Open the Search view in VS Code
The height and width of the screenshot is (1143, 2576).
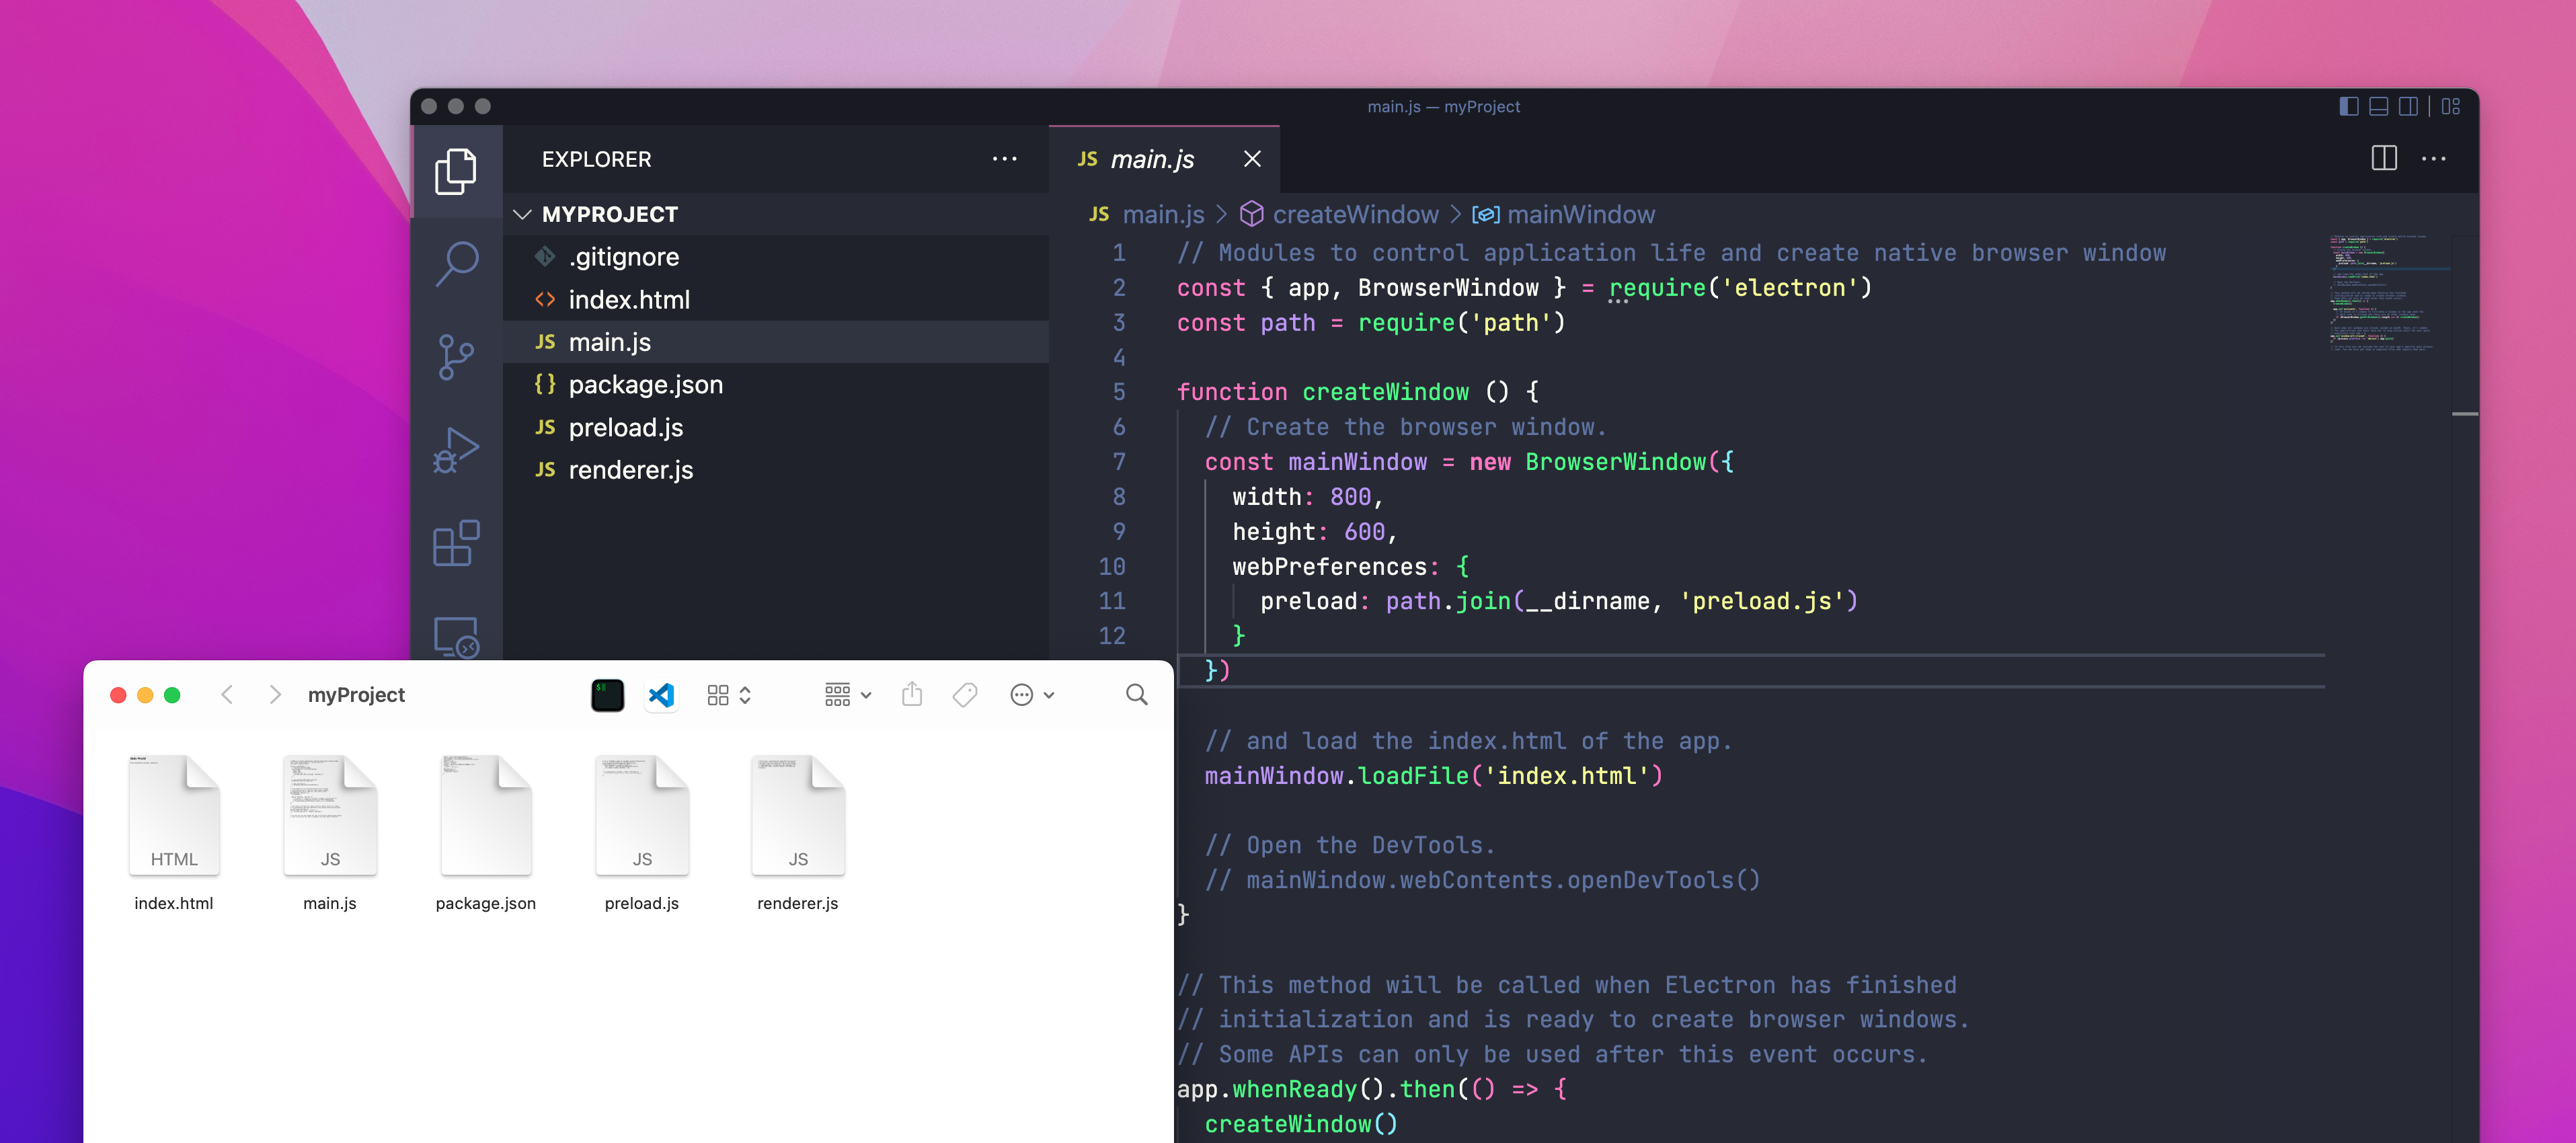[456, 263]
